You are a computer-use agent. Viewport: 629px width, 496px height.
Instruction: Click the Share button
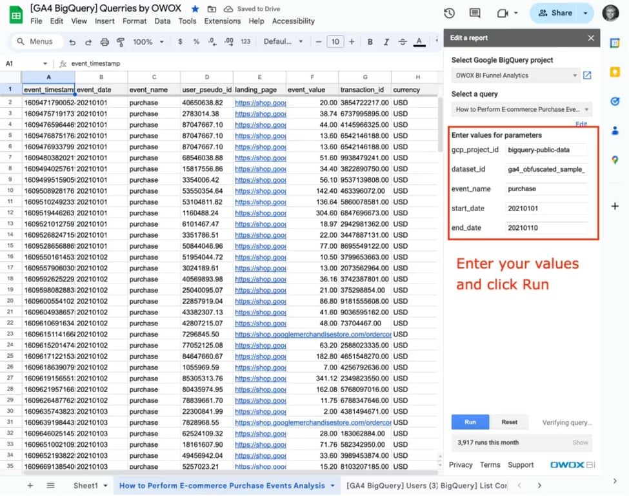tap(555, 14)
